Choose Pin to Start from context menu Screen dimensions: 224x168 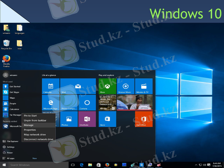pyautogui.click(x=31, y=116)
